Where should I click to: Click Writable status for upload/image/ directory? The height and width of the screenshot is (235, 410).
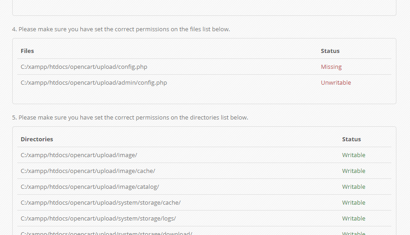[x=354, y=155]
